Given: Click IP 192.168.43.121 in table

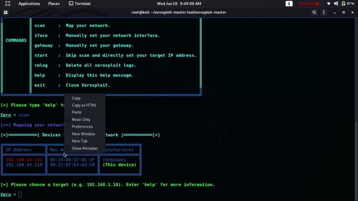Looking at the screenshot, I should (24, 160).
